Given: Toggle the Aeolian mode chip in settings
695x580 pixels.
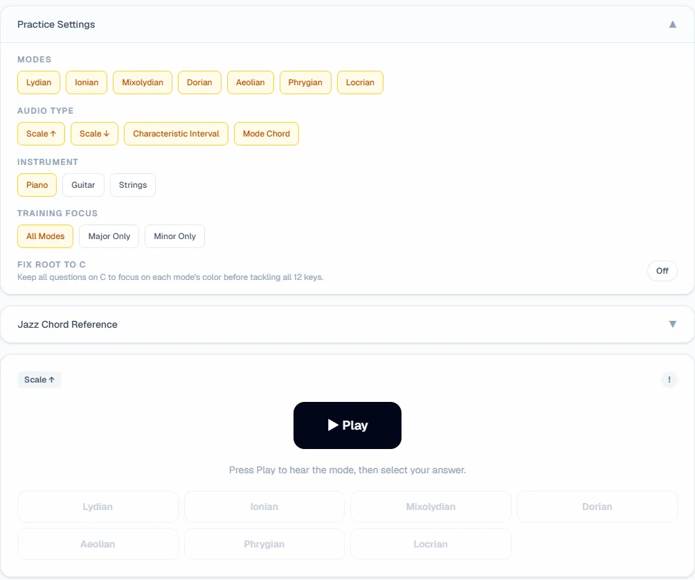Looking at the screenshot, I should tap(251, 82).
